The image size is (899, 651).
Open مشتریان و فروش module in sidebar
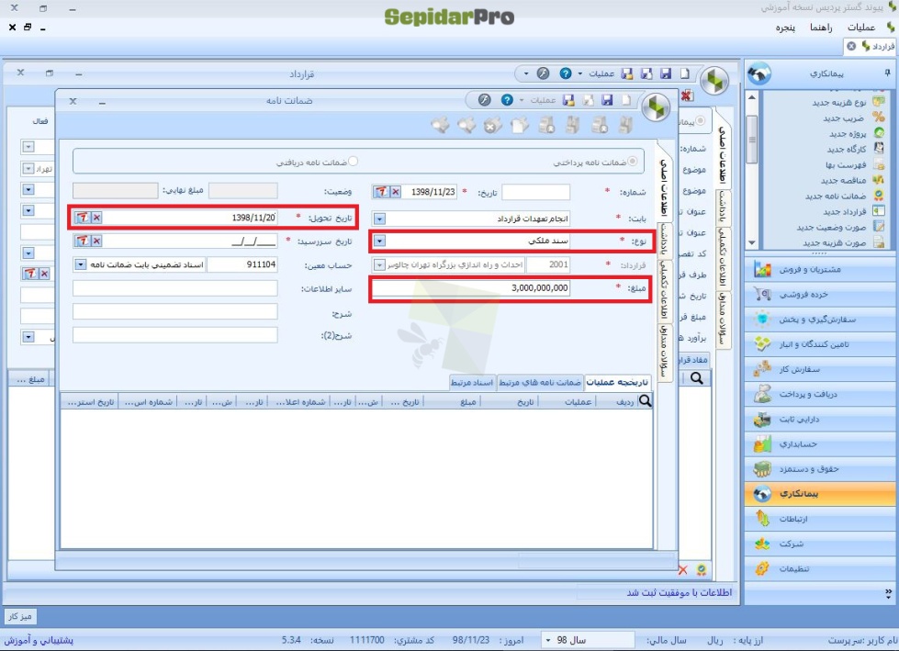pyautogui.click(x=821, y=269)
